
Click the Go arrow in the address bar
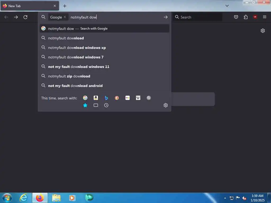(166, 17)
